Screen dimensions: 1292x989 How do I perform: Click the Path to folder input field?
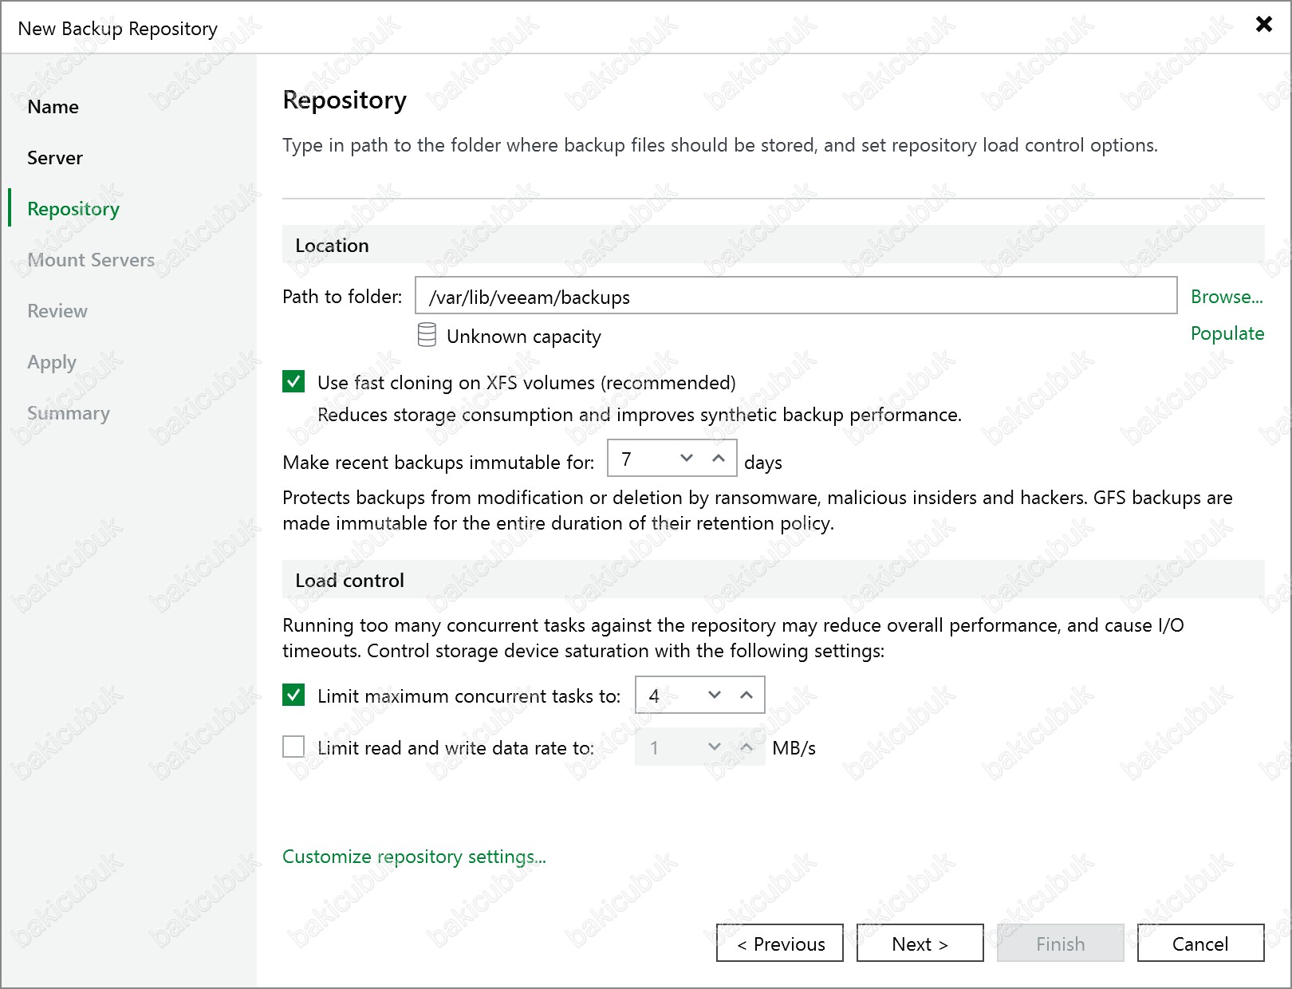click(x=795, y=297)
